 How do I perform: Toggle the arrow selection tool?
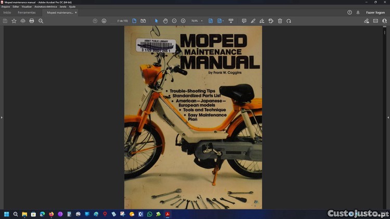156,21
